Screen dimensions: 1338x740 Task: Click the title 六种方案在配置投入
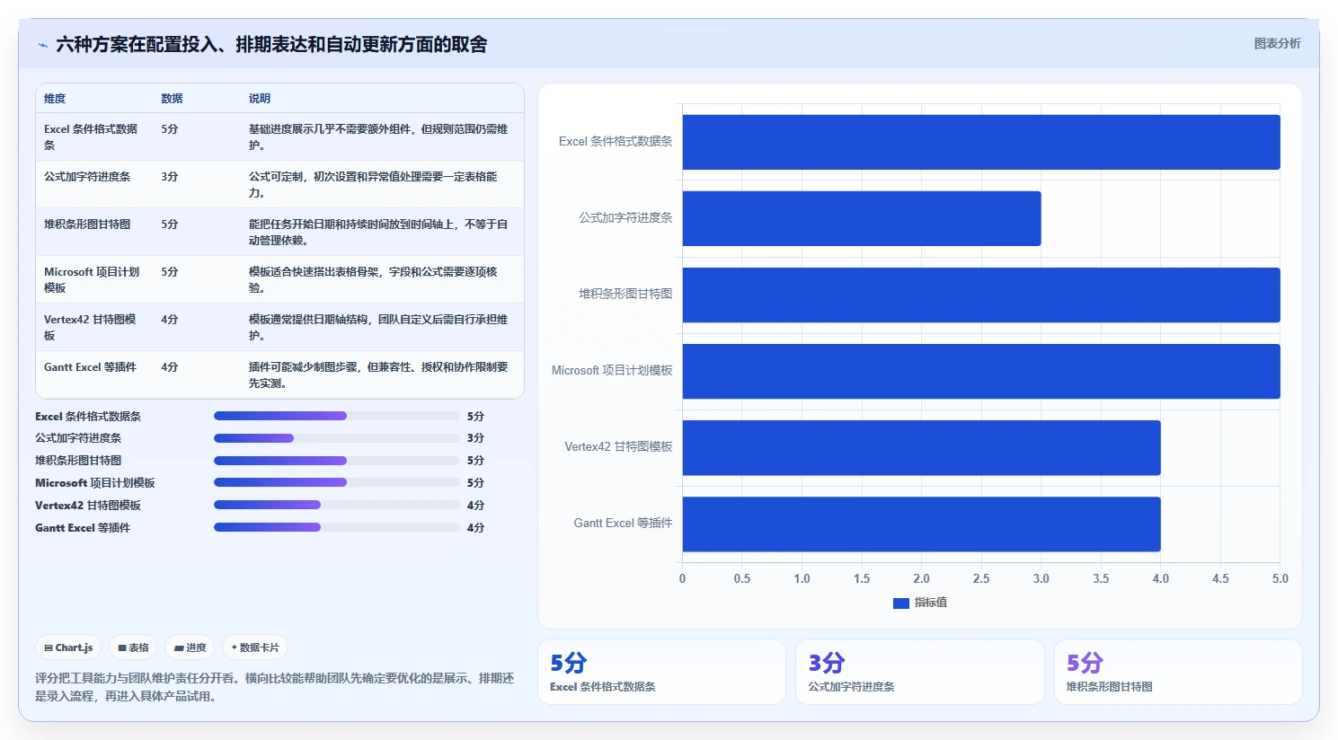coord(271,44)
